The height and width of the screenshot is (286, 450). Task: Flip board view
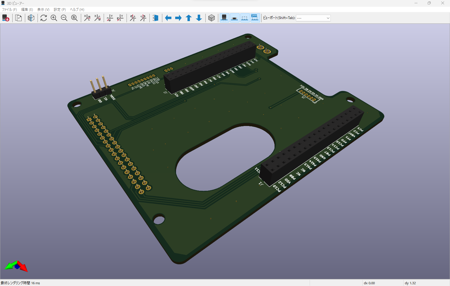(156, 18)
